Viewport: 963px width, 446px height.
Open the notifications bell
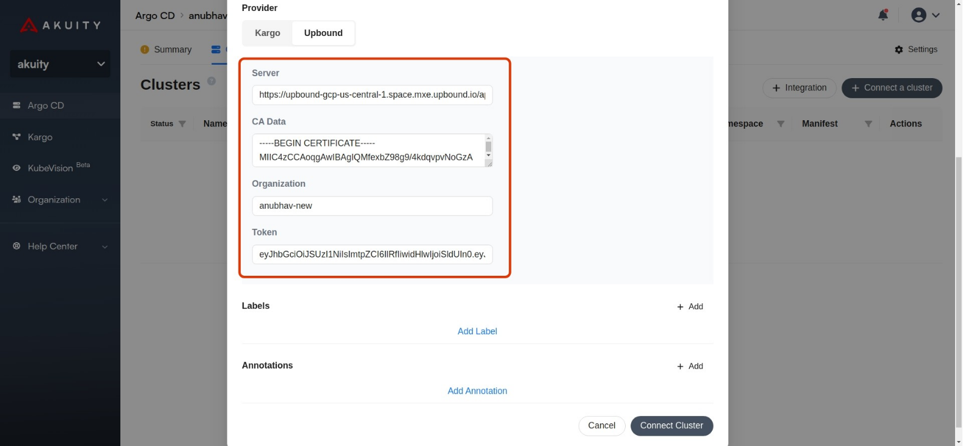click(x=883, y=15)
